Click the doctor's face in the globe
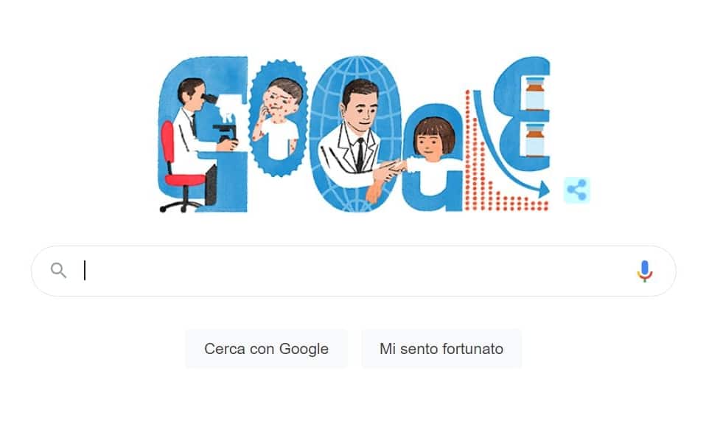 [x=361, y=108]
